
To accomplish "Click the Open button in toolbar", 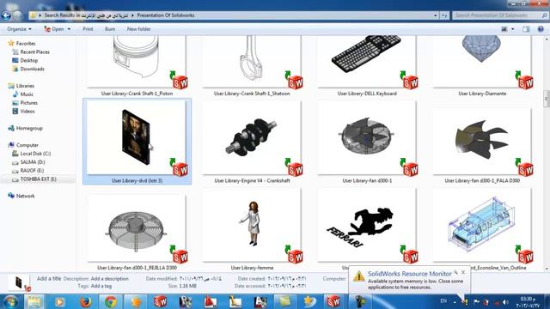I will coord(54,29).
